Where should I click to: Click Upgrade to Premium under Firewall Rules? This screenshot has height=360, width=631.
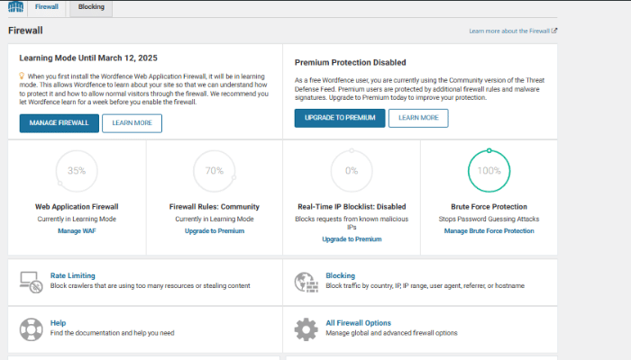tap(215, 231)
